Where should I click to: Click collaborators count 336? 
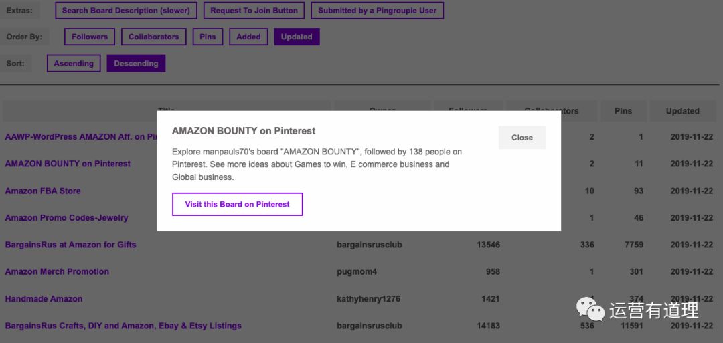click(x=587, y=245)
